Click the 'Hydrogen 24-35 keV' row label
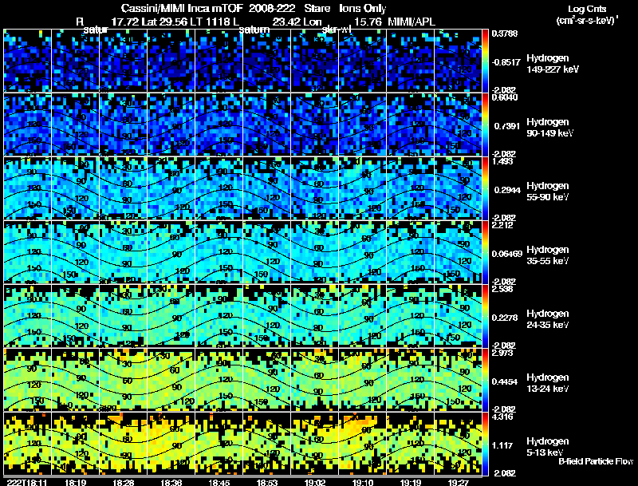638x486 pixels. point(548,319)
